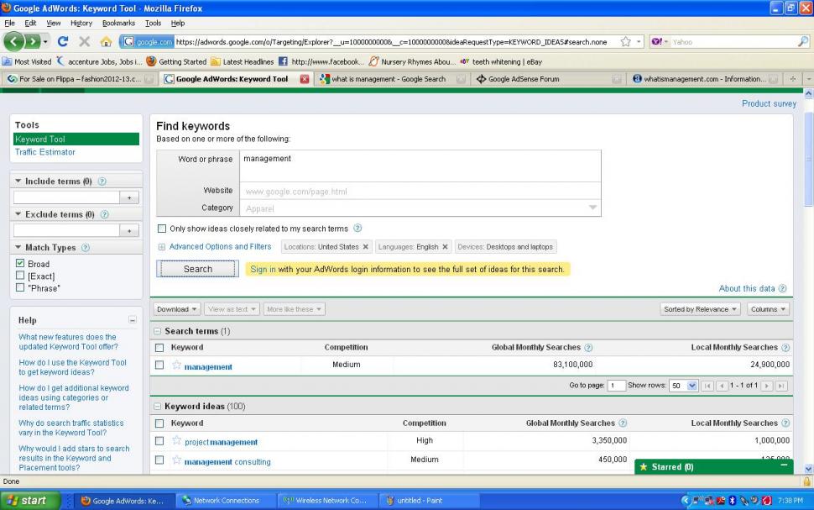The width and height of the screenshot is (814, 510).
Task: Open help for Exclude terms
Action: (104, 215)
